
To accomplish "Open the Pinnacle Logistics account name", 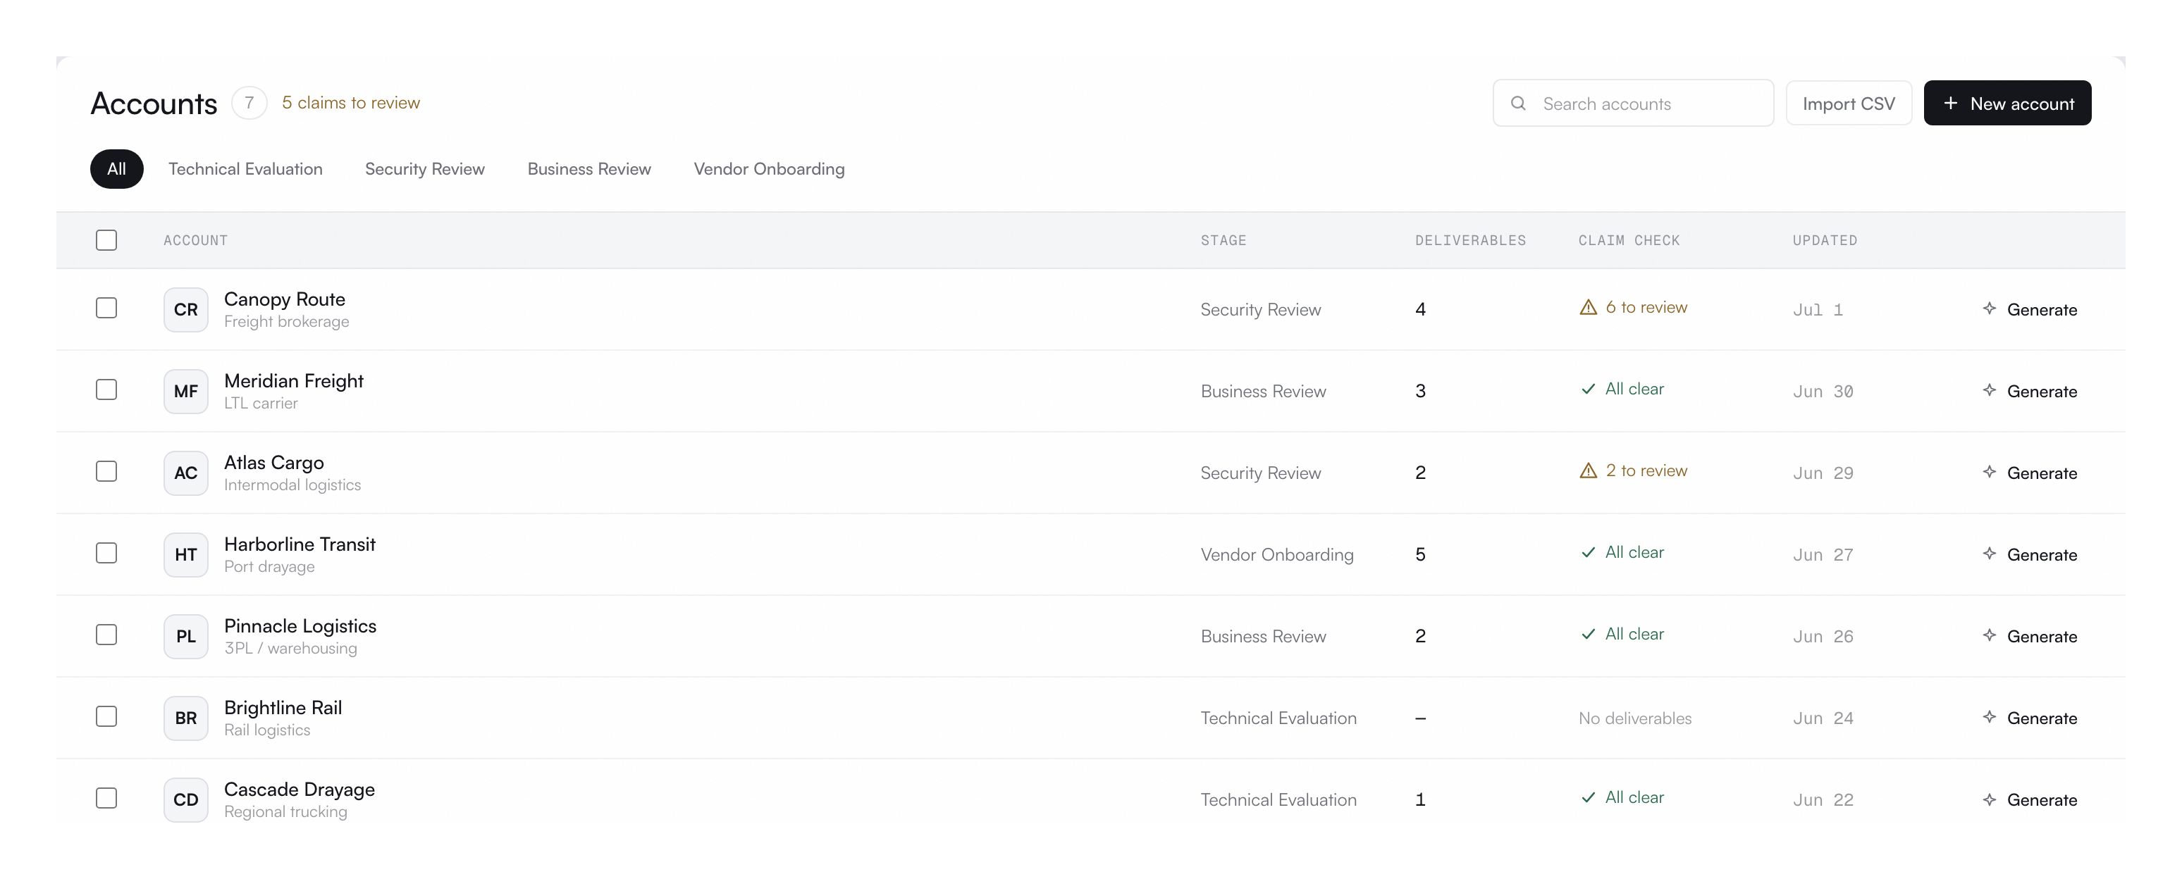I will click(300, 626).
